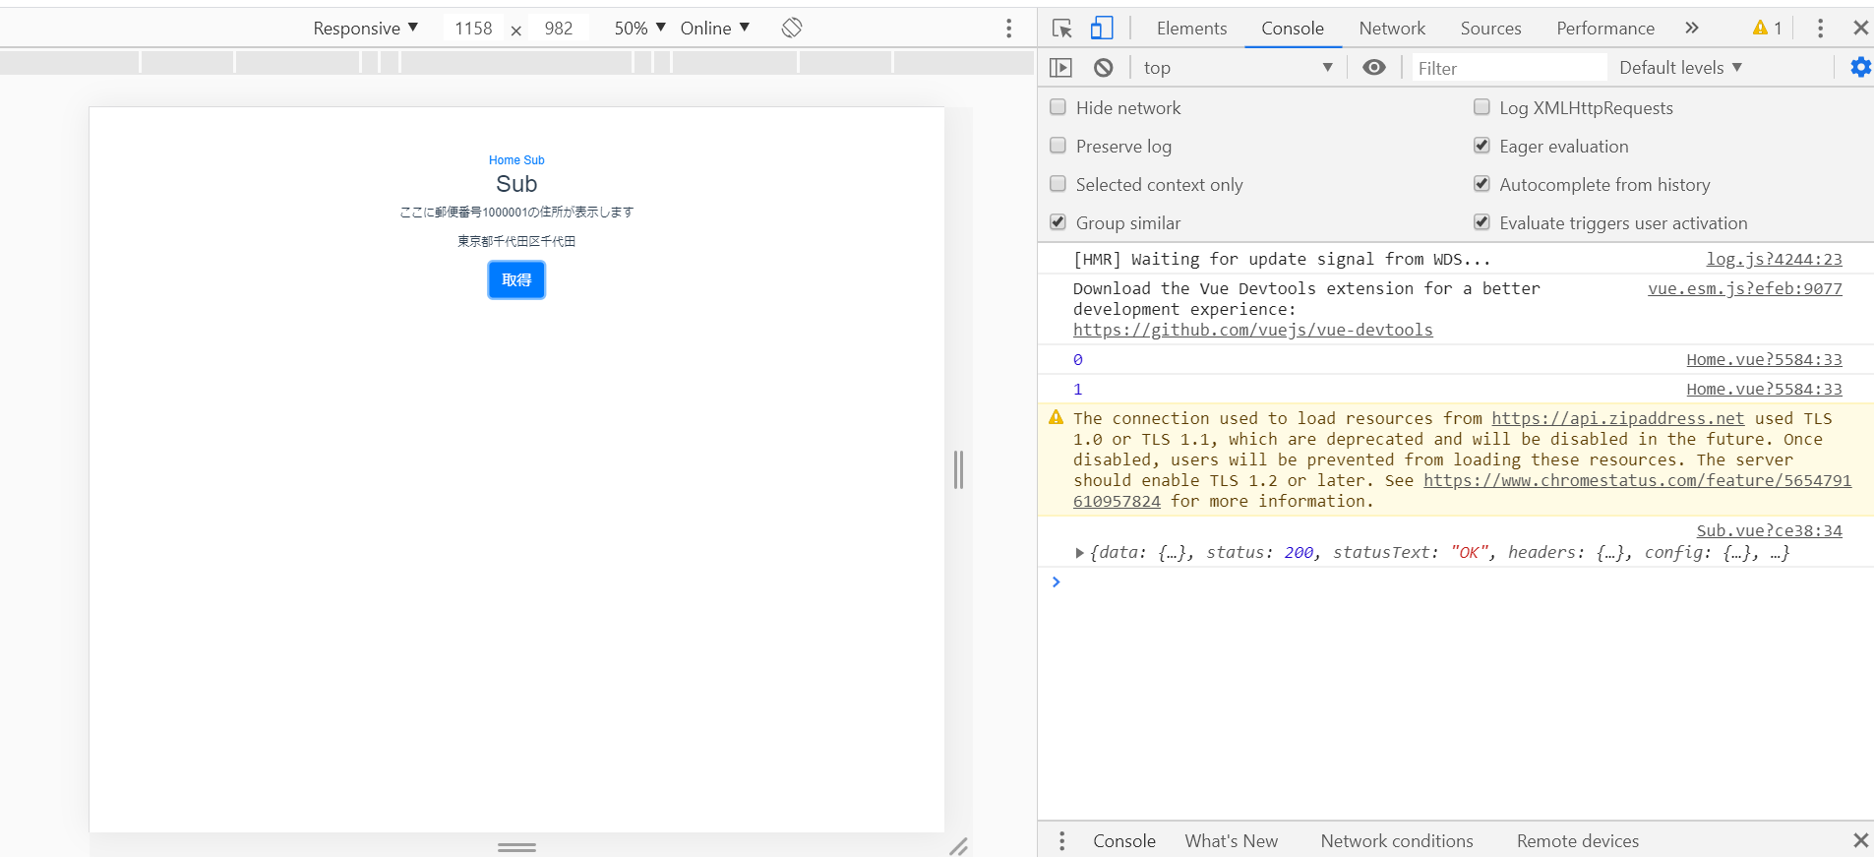Open the Responsive device dropdown
Image resolution: width=1874 pixels, height=857 pixels.
(x=365, y=29)
